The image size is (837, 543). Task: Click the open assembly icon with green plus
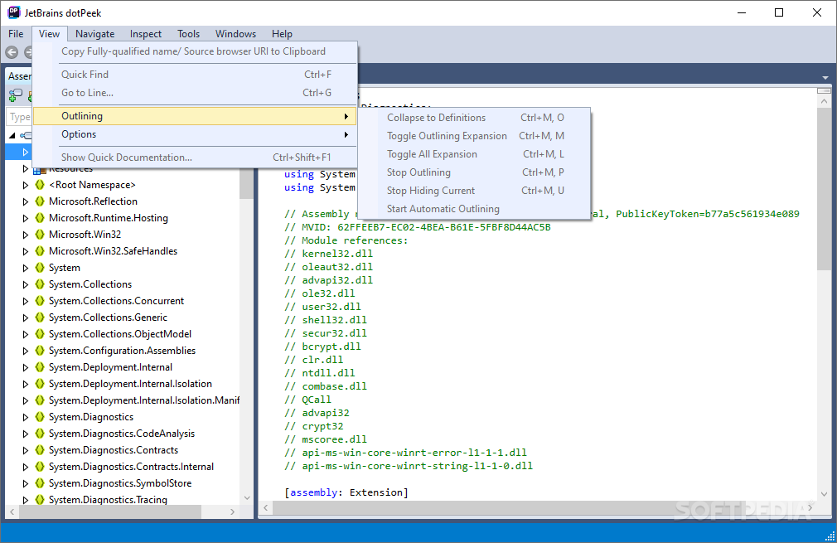[x=15, y=95]
